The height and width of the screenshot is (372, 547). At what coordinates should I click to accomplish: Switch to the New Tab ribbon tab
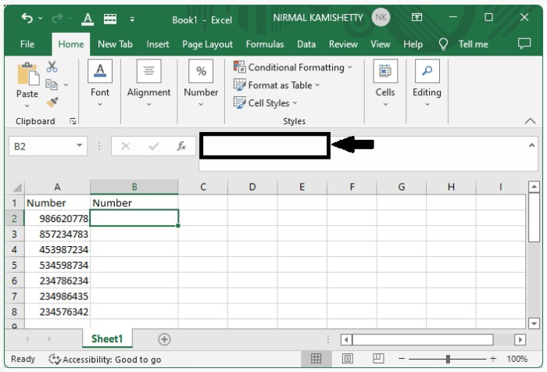[x=115, y=45]
